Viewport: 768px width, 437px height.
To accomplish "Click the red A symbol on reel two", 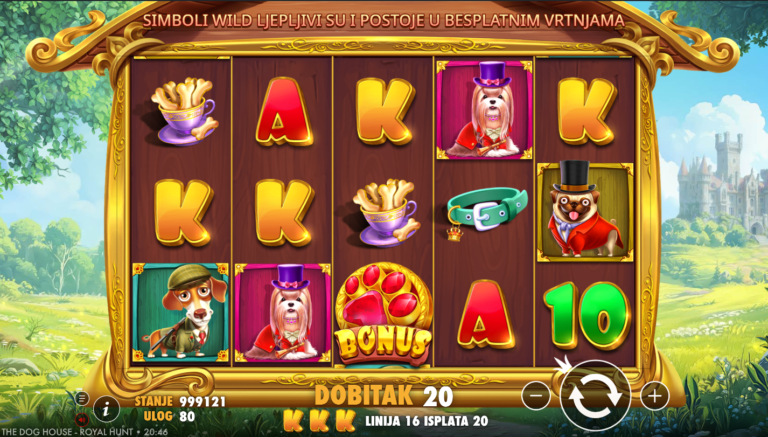I will pos(283,112).
